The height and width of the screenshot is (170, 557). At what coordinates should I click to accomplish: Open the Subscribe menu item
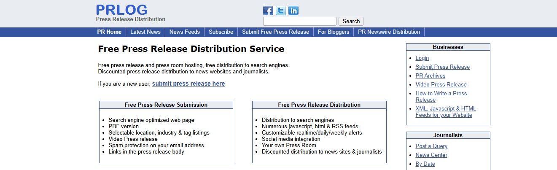[221, 32]
